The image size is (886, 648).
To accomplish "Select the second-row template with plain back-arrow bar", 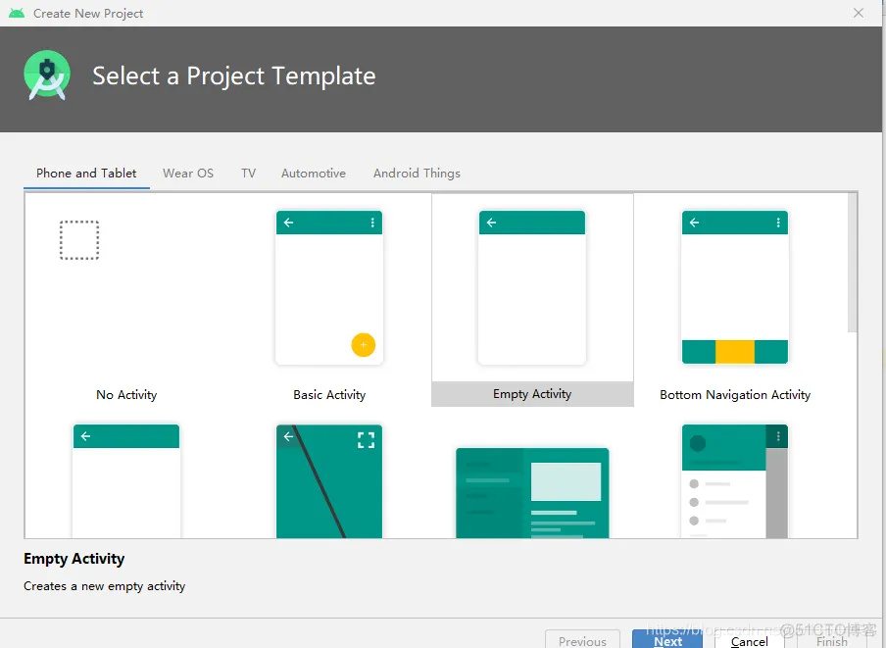I will tap(126, 481).
